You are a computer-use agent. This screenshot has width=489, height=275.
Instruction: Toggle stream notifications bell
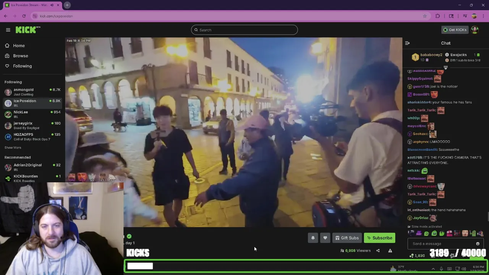pyautogui.click(x=313, y=238)
